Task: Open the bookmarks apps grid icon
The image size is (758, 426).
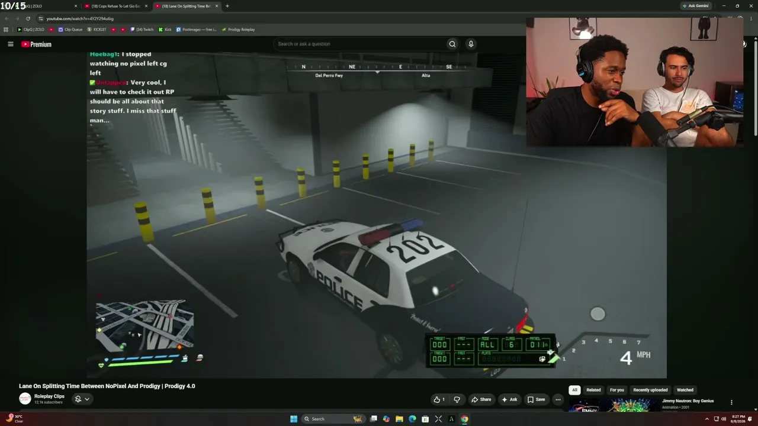Action: (6, 30)
